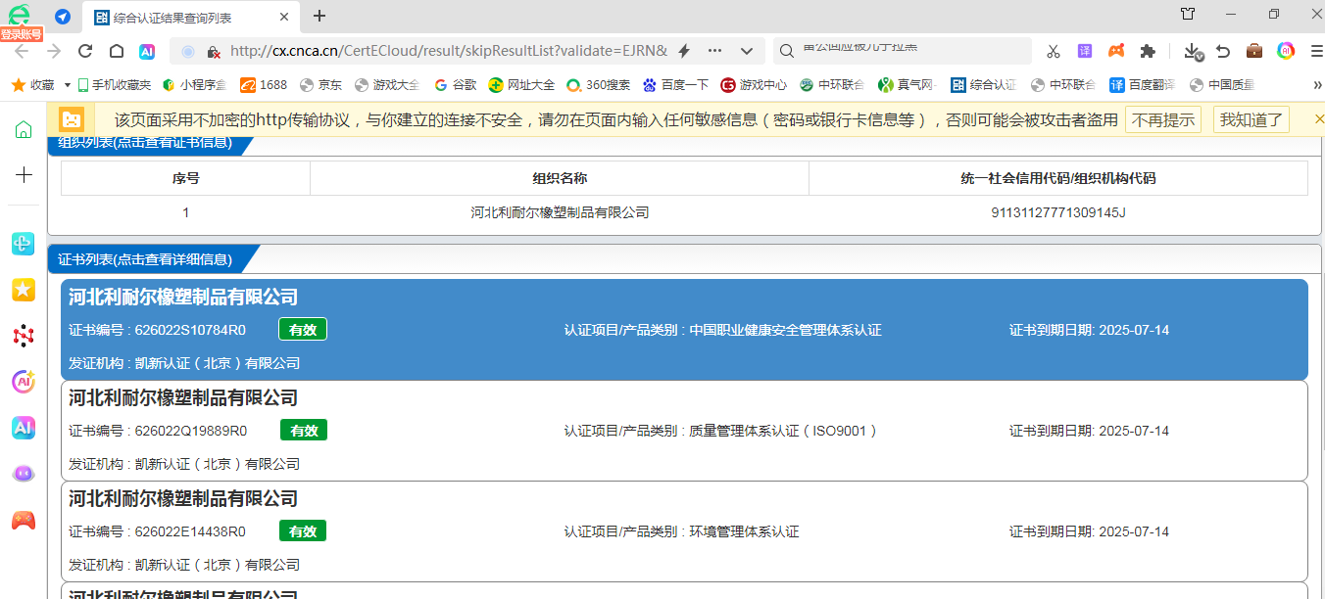The image size is (1325, 599).
Task: Open the 综合认证 bookmark
Action: pos(984,85)
